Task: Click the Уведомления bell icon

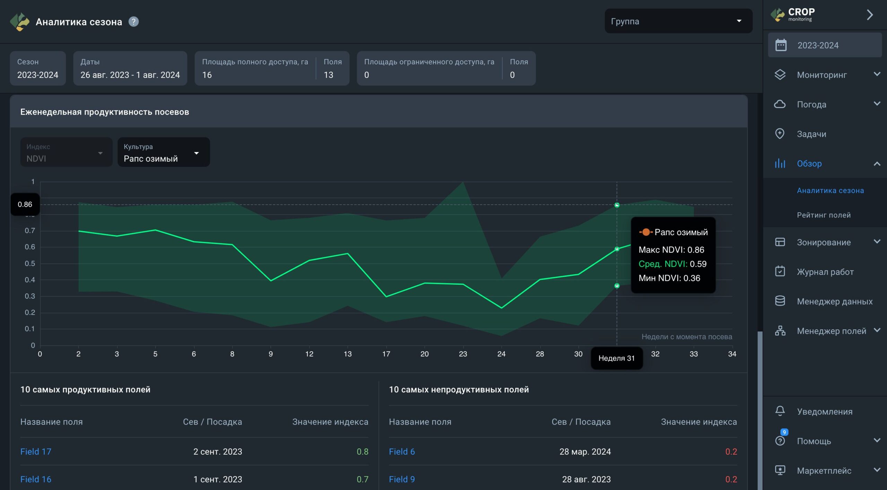Action: [780, 411]
